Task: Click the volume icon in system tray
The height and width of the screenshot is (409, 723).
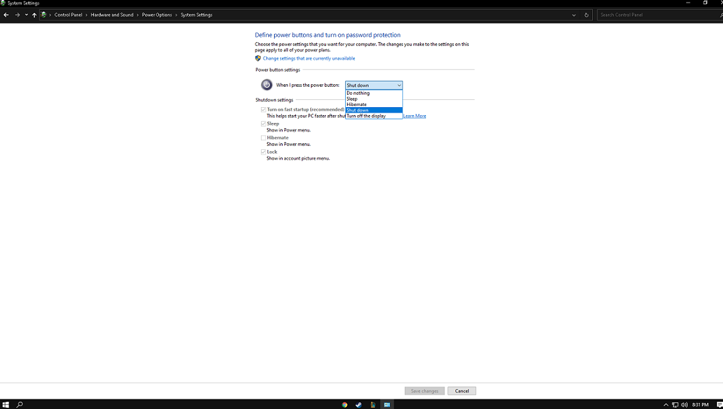Action: (x=684, y=404)
